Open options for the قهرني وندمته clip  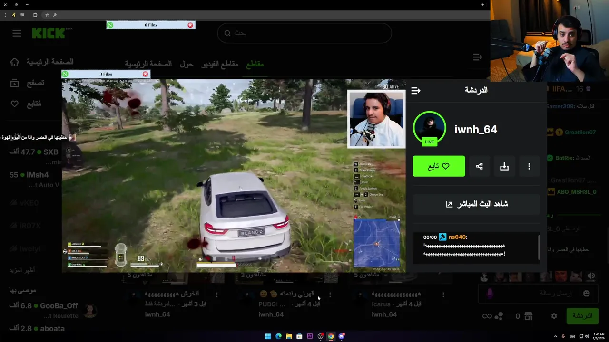click(330, 294)
